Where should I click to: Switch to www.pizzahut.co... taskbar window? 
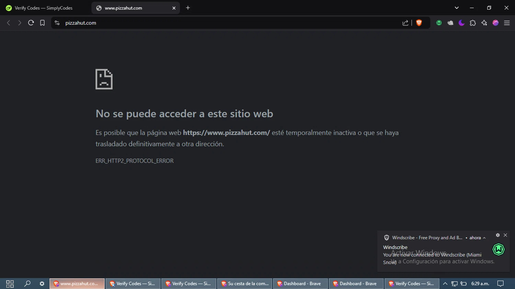pyautogui.click(x=77, y=284)
